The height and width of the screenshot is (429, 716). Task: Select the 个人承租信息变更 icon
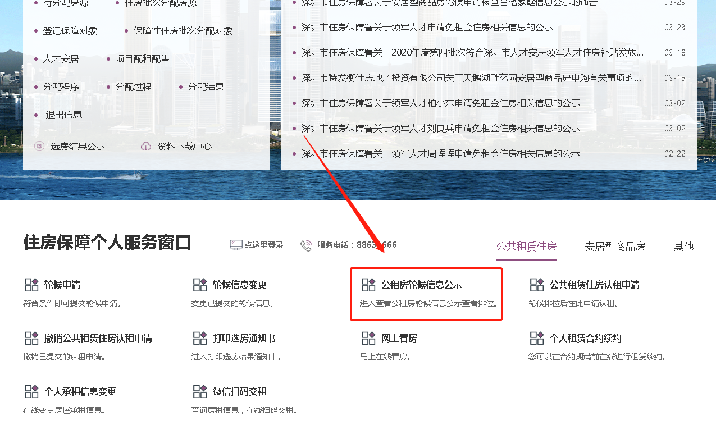tap(31, 391)
